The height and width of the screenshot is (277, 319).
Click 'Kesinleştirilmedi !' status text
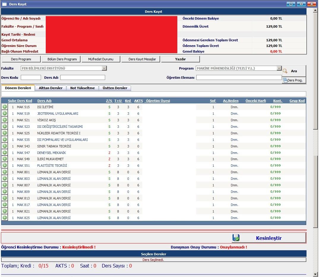tap(79, 247)
